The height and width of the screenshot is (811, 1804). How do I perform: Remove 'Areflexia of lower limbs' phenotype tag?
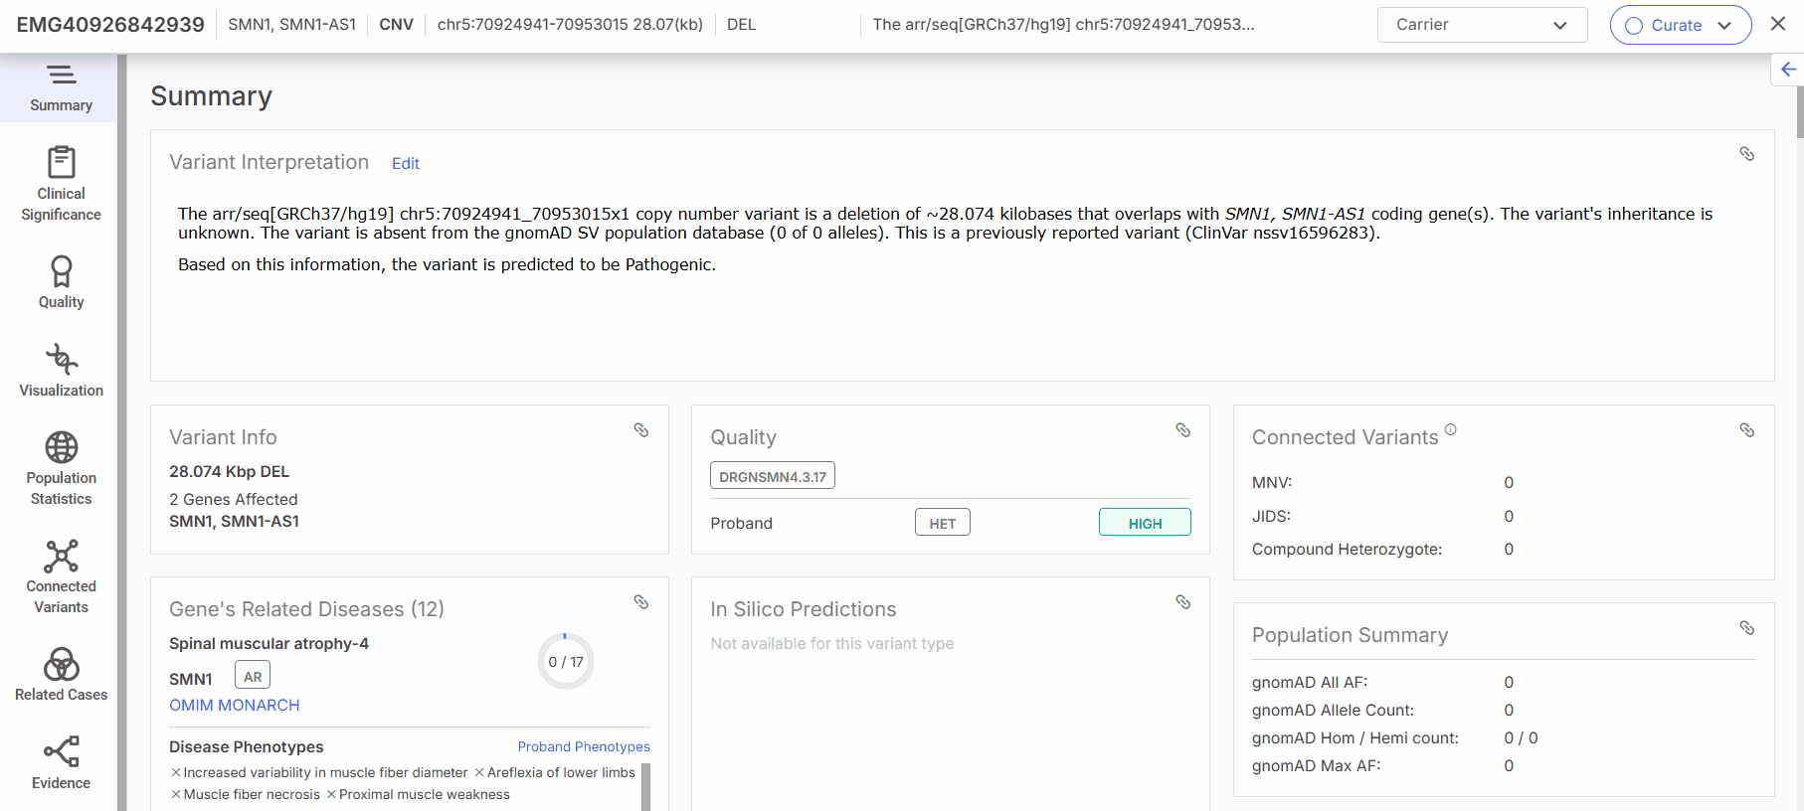click(479, 773)
